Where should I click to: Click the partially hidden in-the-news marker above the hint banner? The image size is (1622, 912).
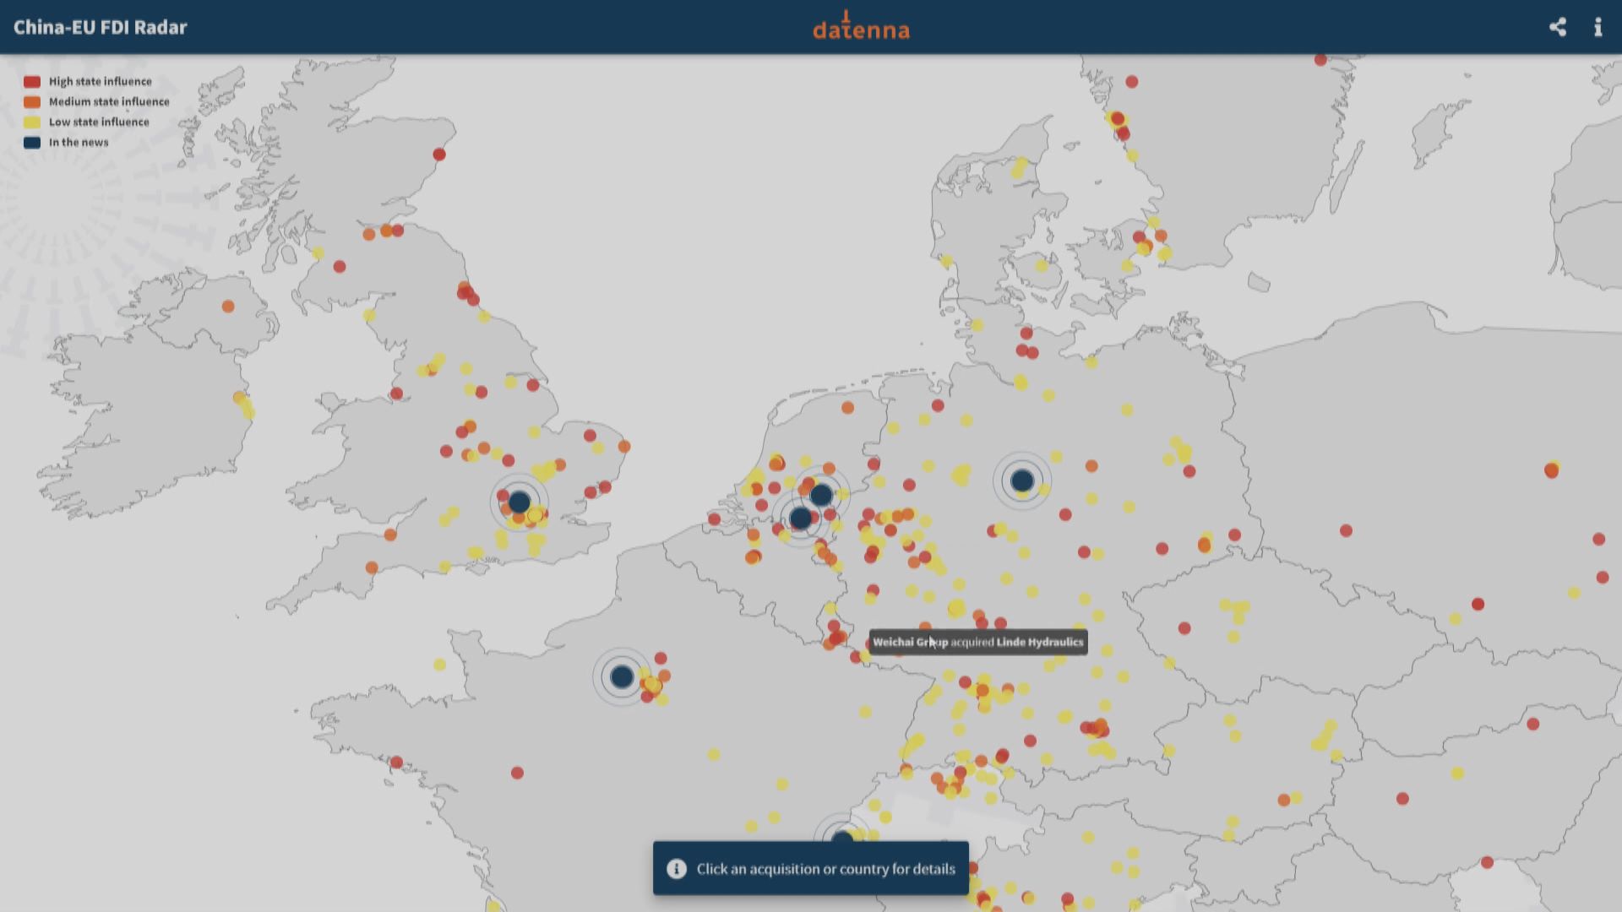tap(842, 835)
